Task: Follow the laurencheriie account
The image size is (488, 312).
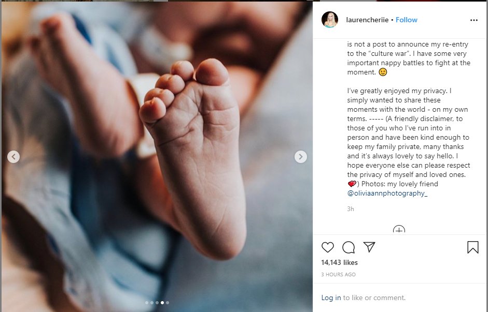Action: (x=407, y=20)
